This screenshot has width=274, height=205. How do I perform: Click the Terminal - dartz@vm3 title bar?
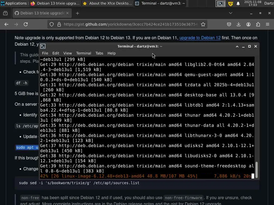click(140, 46)
